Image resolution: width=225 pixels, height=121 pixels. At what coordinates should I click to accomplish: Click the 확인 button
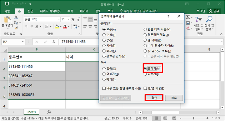[x=154, y=98]
